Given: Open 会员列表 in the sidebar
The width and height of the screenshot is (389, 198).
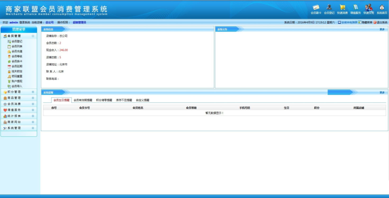Looking at the screenshot, I should tap(15, 46).
